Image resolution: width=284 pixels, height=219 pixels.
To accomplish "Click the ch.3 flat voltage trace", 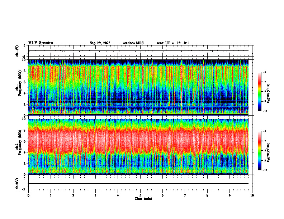I will pyautogui.click(x=138, y=184).
